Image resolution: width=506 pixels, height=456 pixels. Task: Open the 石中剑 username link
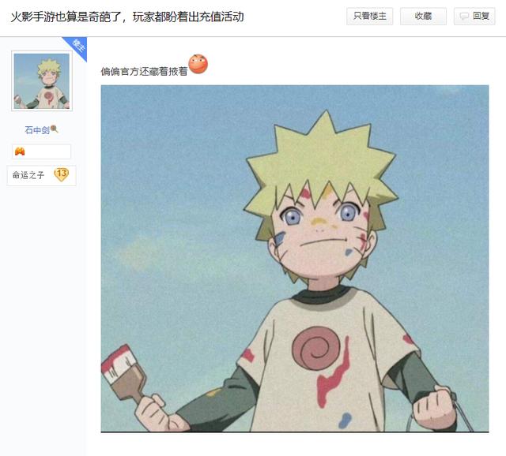pyautogui.click(x=37, y=130)
